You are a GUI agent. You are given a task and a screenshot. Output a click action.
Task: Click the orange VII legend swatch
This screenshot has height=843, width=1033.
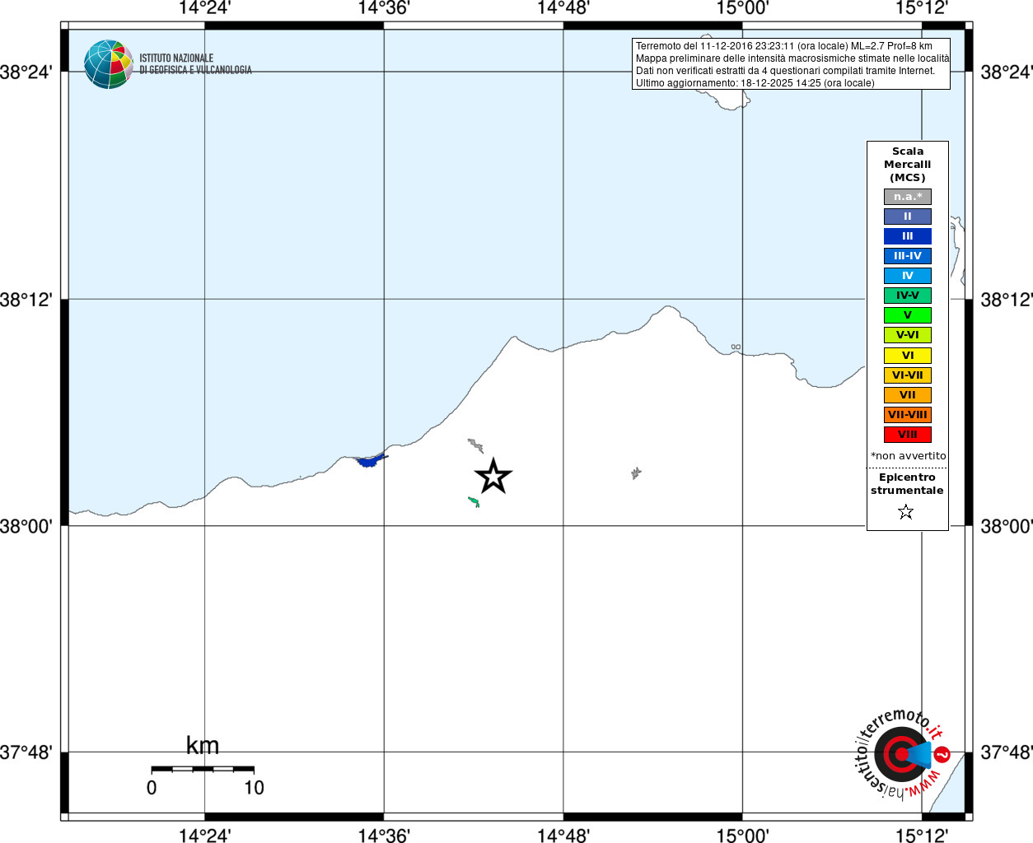(x=908, y=395)
